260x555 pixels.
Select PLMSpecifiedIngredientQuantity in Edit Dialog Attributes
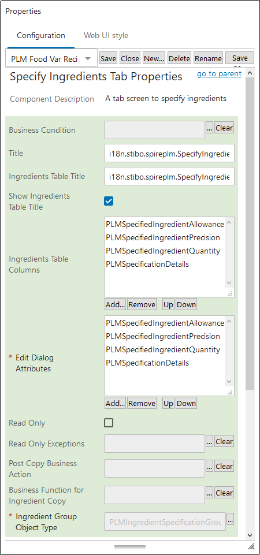[163, 350]
